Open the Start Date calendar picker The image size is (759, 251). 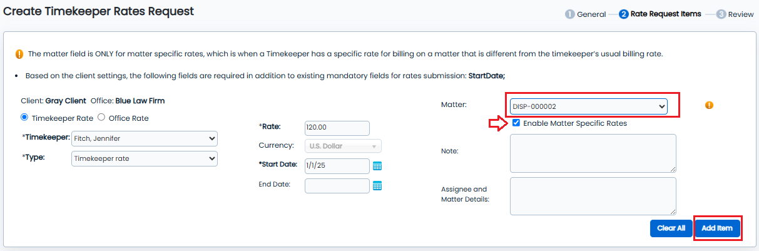[377, 166]
